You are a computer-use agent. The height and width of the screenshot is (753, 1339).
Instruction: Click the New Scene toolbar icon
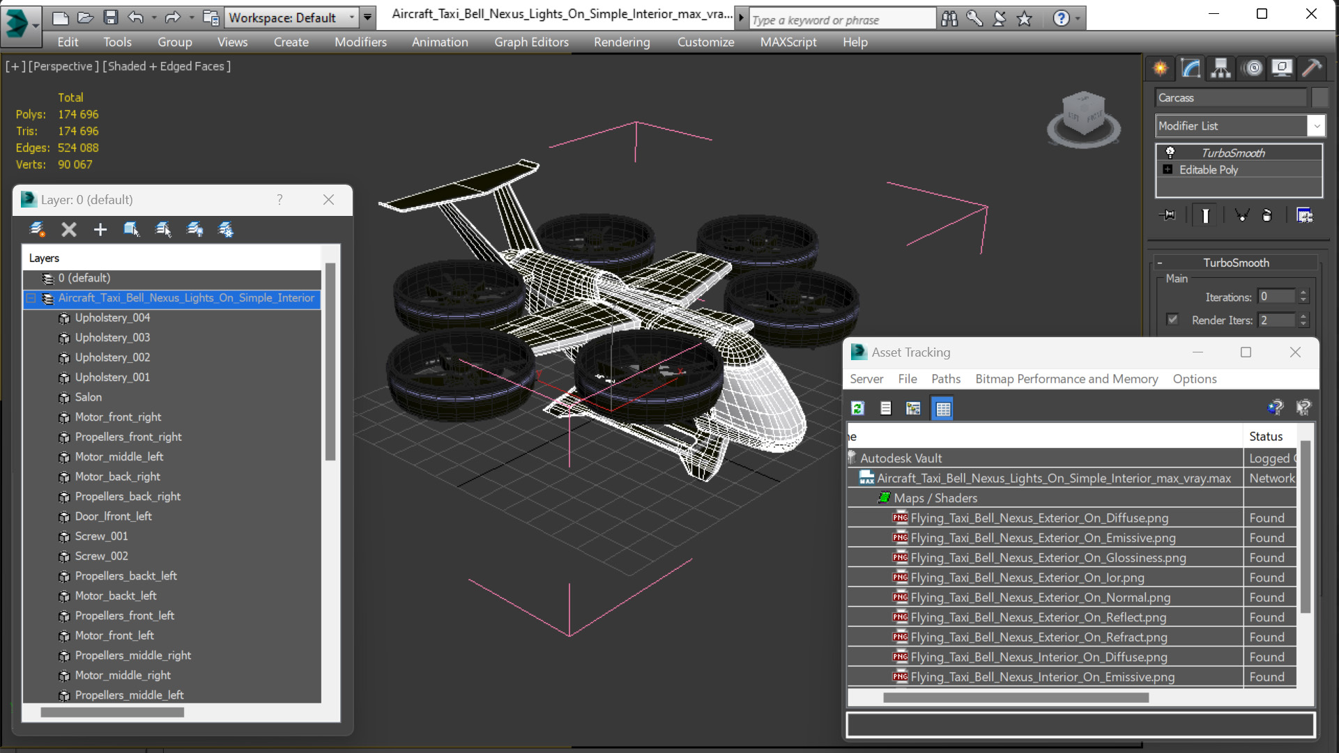pos(60,18)
